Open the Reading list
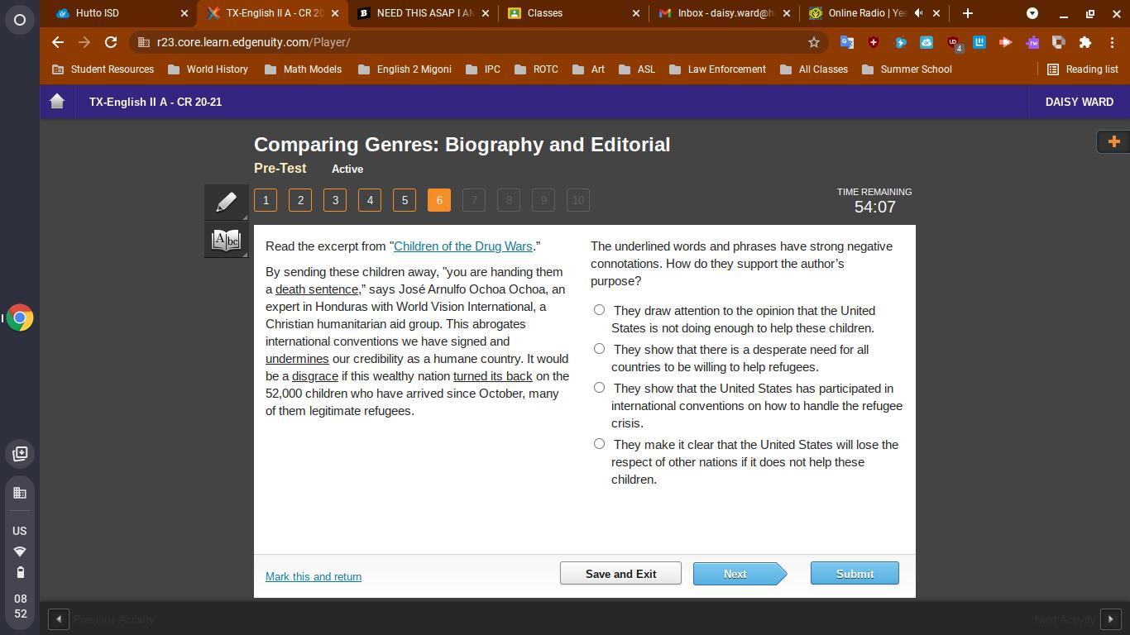The width and height of the screenshot is (1130, 635). (x=1082, y=69)
